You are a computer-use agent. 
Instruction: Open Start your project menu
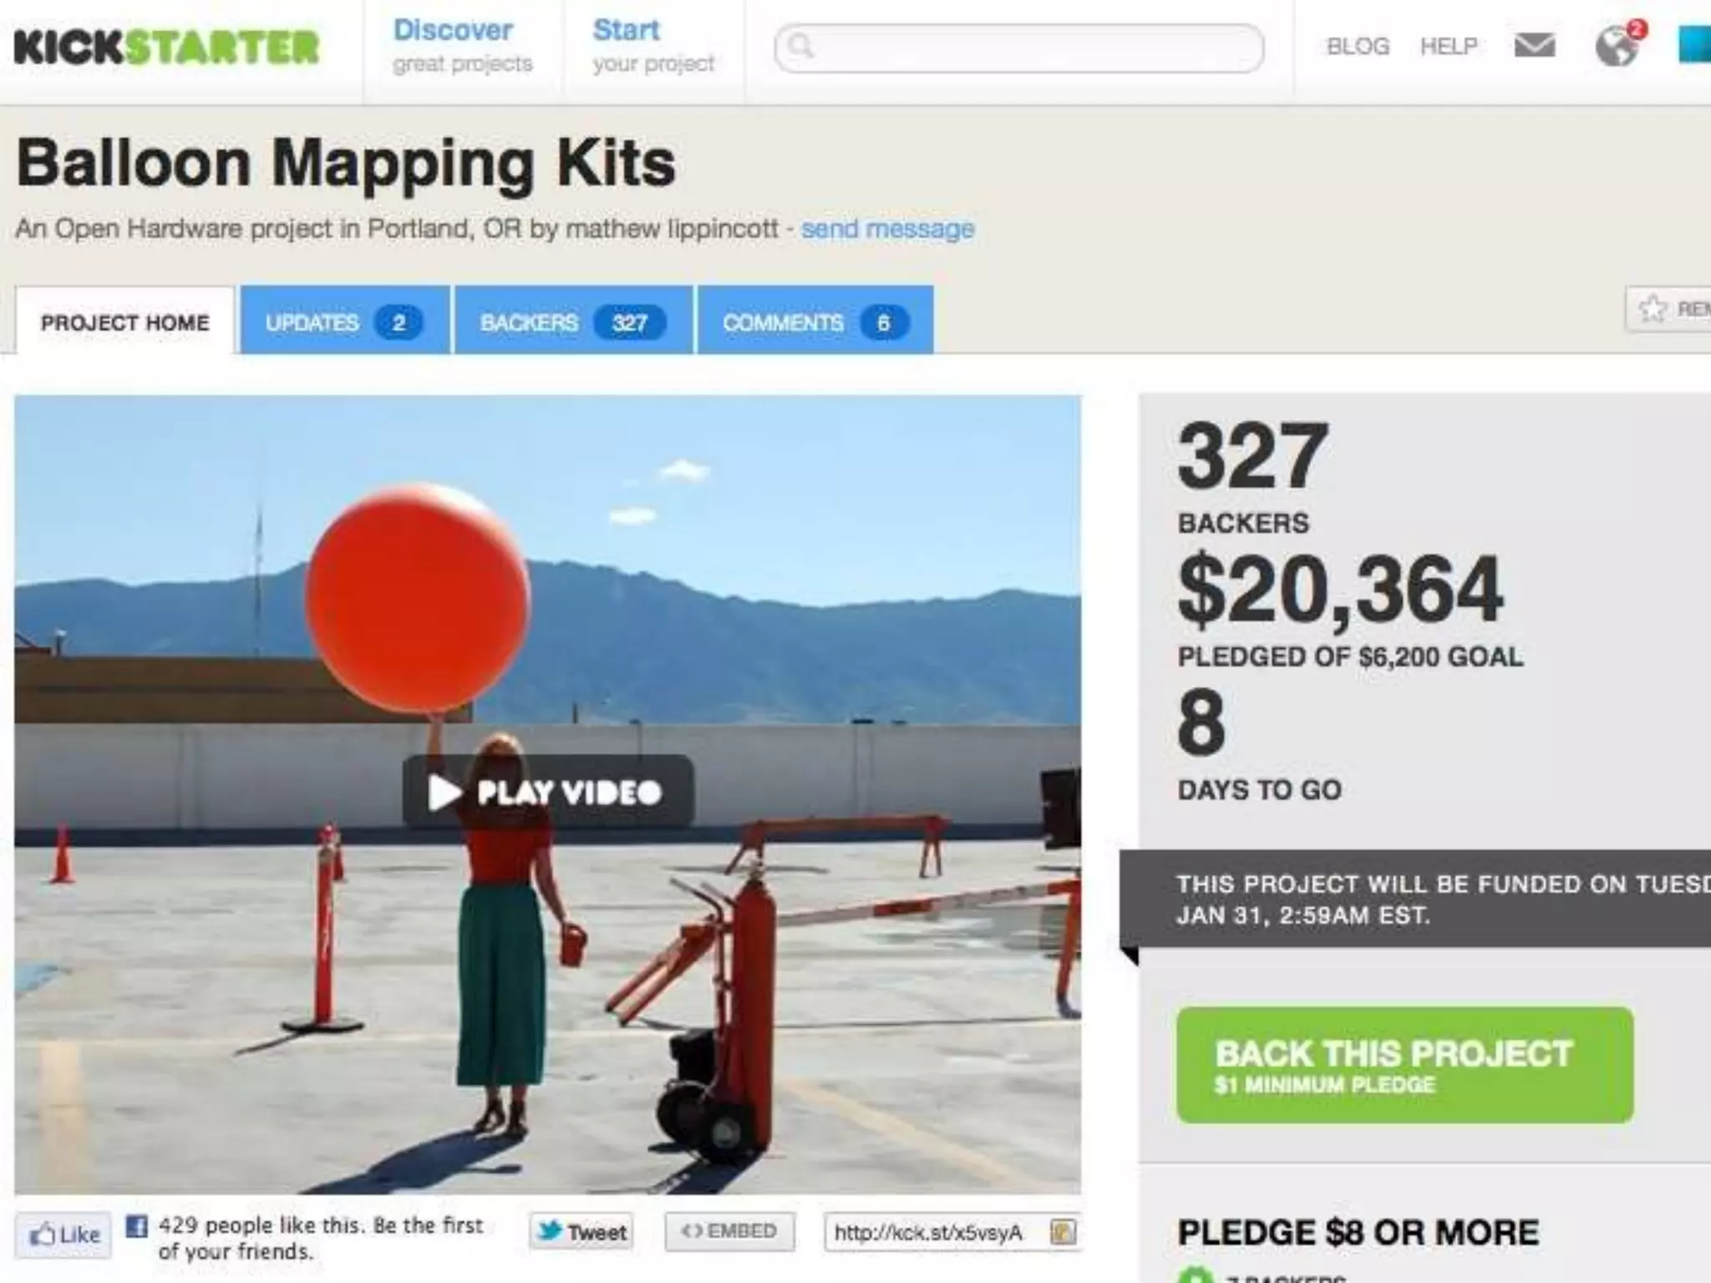coord(653,46)
